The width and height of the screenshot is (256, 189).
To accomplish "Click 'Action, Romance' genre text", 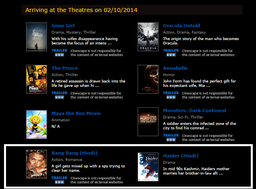I will [67, 160].
